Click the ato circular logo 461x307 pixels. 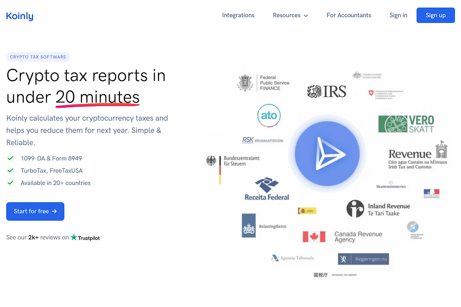pyautogui.click(x=269, y=116)
